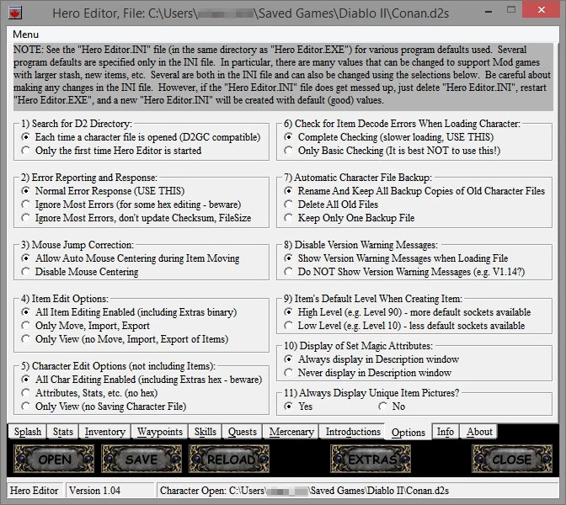Open the Mercenary tab

coord(291,432)
